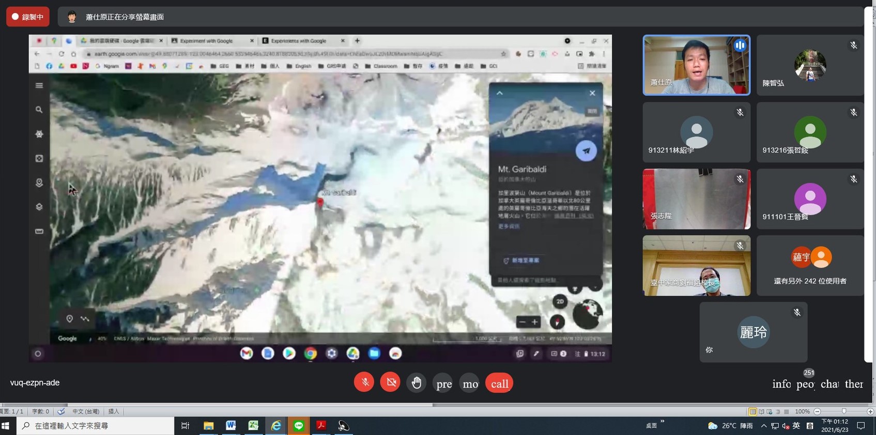Open the chat panel
The image size is (876, 435).
point(829,384)
